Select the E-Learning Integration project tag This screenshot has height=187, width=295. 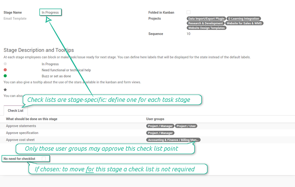click(x=244, y=19)
